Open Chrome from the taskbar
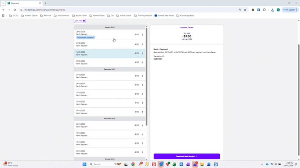Viewport: 300px width, 168px height. (x=133, y=164)
